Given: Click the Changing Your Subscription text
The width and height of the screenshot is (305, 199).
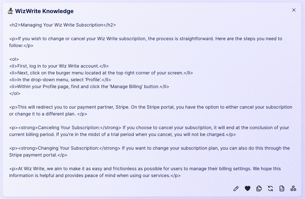Looking at the screenshot, I should [x=68, y=148].
